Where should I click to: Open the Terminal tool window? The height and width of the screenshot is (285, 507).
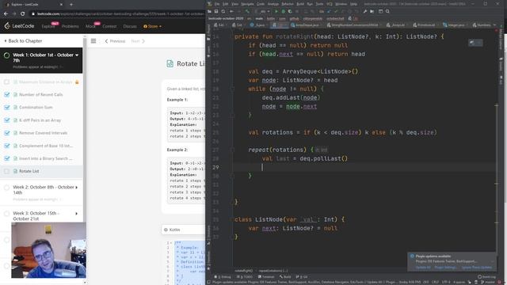266,277
